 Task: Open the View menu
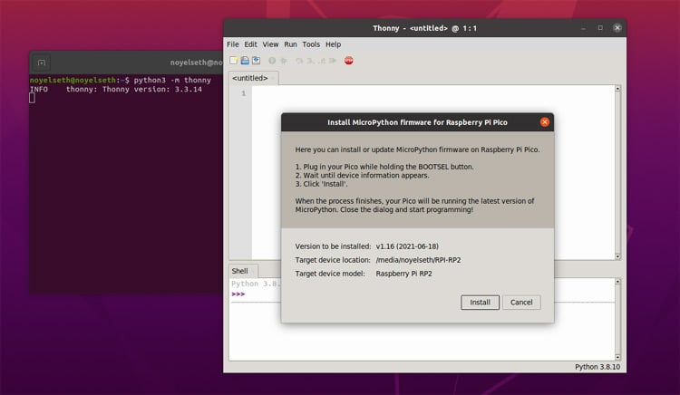click(270, 44)
